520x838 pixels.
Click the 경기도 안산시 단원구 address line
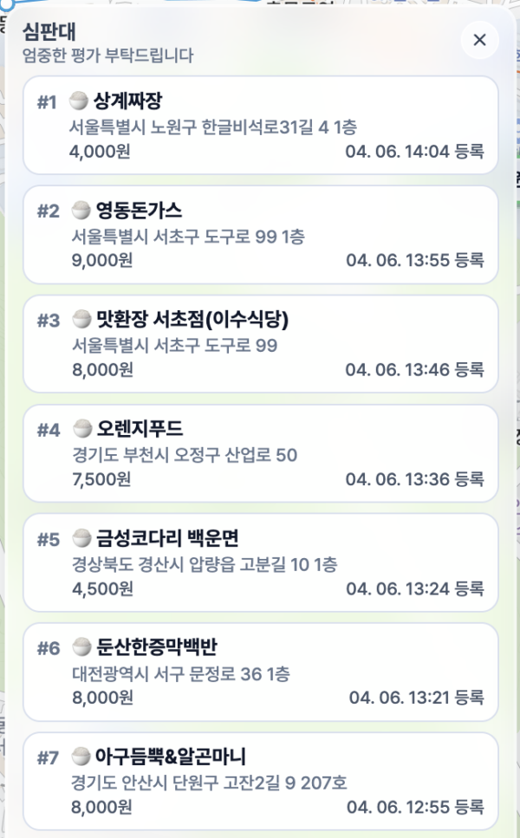(x=209, y=783)
